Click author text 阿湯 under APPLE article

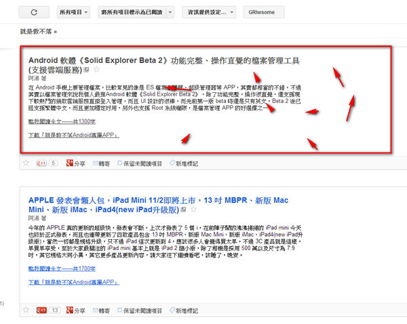click(x=34, y=218)
